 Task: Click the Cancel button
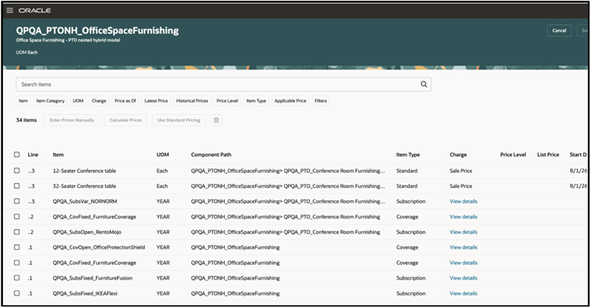(559, 31)
